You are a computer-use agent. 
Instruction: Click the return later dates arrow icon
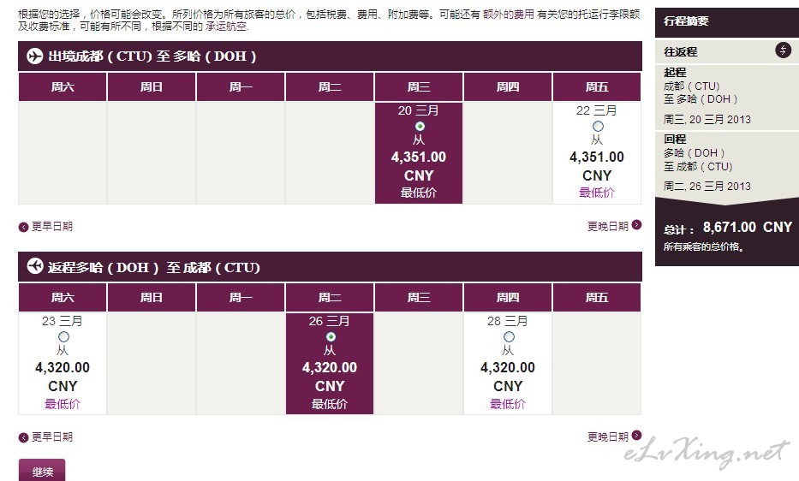[636, 435]
